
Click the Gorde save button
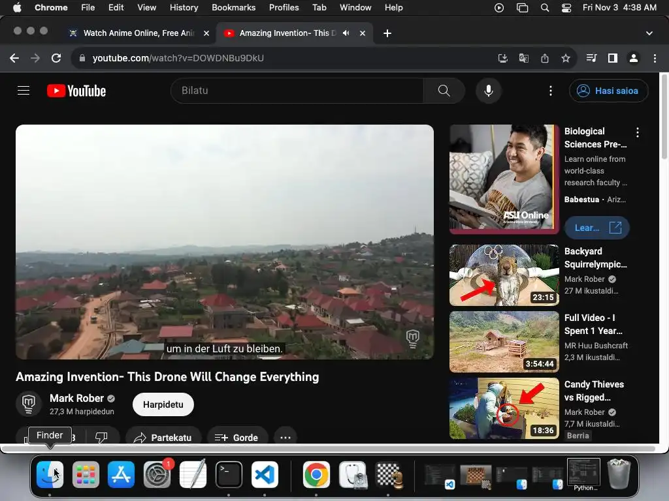coord(237,438)
